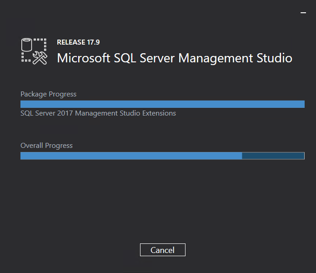316x273 pixels.
Task: Click the 'Package Progress' label
Action: tap(48, 94)
